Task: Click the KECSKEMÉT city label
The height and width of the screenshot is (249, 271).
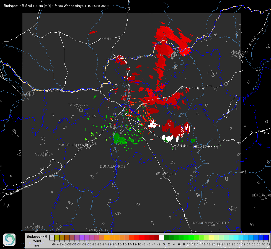Action: (166, 174)
